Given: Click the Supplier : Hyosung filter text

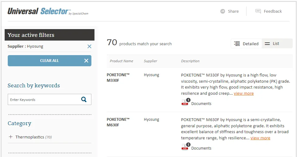Looking at the screenshot, I should click(x=25, y=46).
